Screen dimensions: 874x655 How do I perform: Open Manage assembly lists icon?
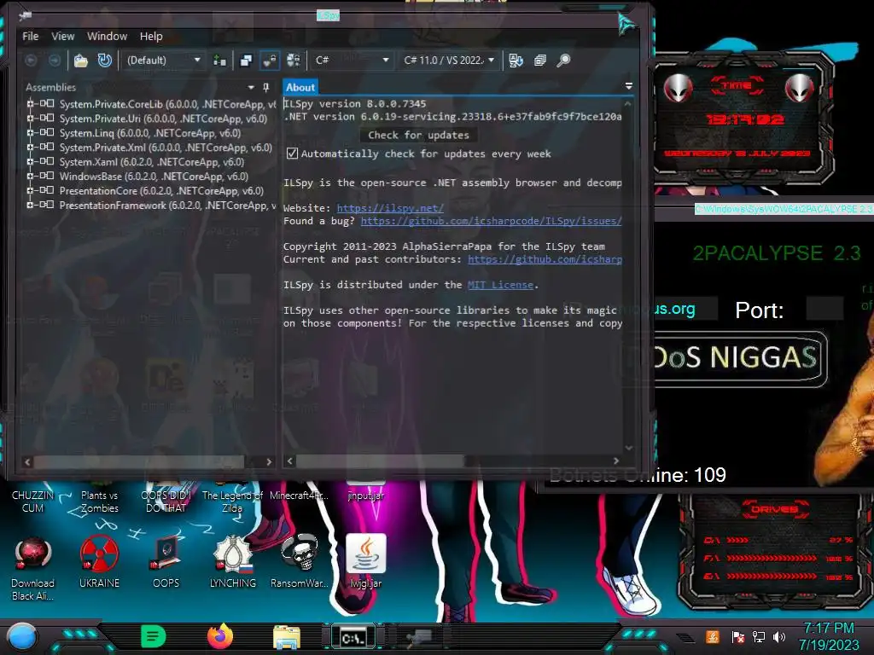pos(219,61)
